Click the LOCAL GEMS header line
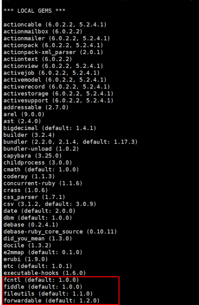This screenshot has width=199, height=305. [34, 11]
